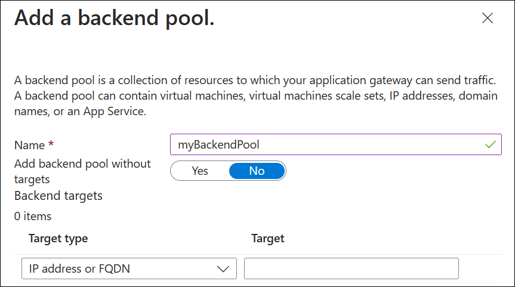Image resolution: width=515 pixels, height=287 pixels.
Task: Click the Target type column header
Action: click(x=58, y=239)
